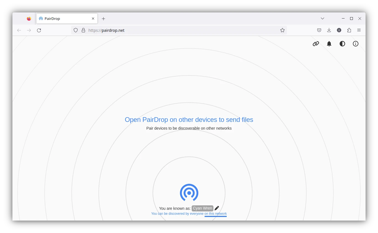The height and width of the screenshot is (233, 378).
Task: Minimize the Firefox window
Action: coord(343,19)
